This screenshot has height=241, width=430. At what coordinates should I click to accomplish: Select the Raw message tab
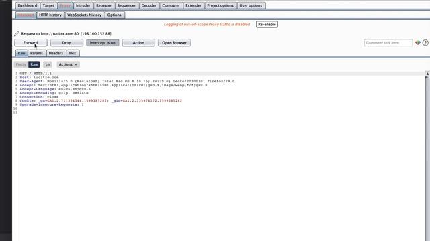(21, 53)
